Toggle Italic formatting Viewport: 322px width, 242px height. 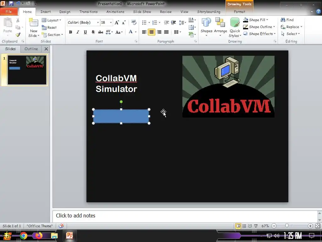tap(78, 32)
